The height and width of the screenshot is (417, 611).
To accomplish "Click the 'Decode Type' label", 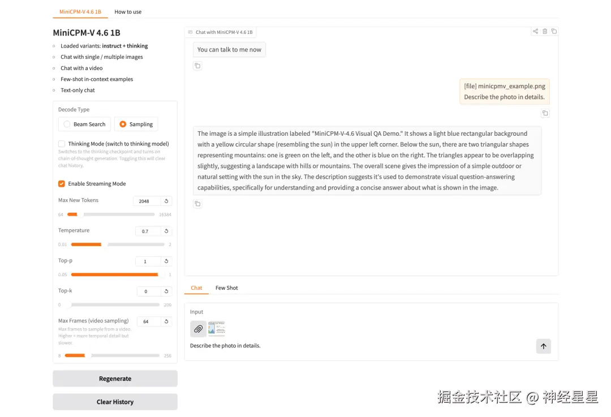I will click(74, 110).
